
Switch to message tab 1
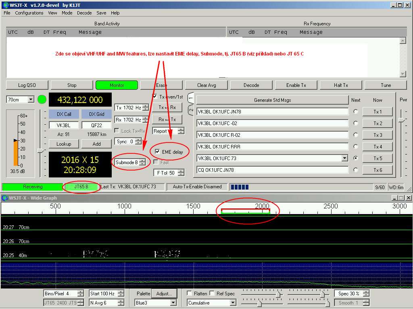click(191, 99)
